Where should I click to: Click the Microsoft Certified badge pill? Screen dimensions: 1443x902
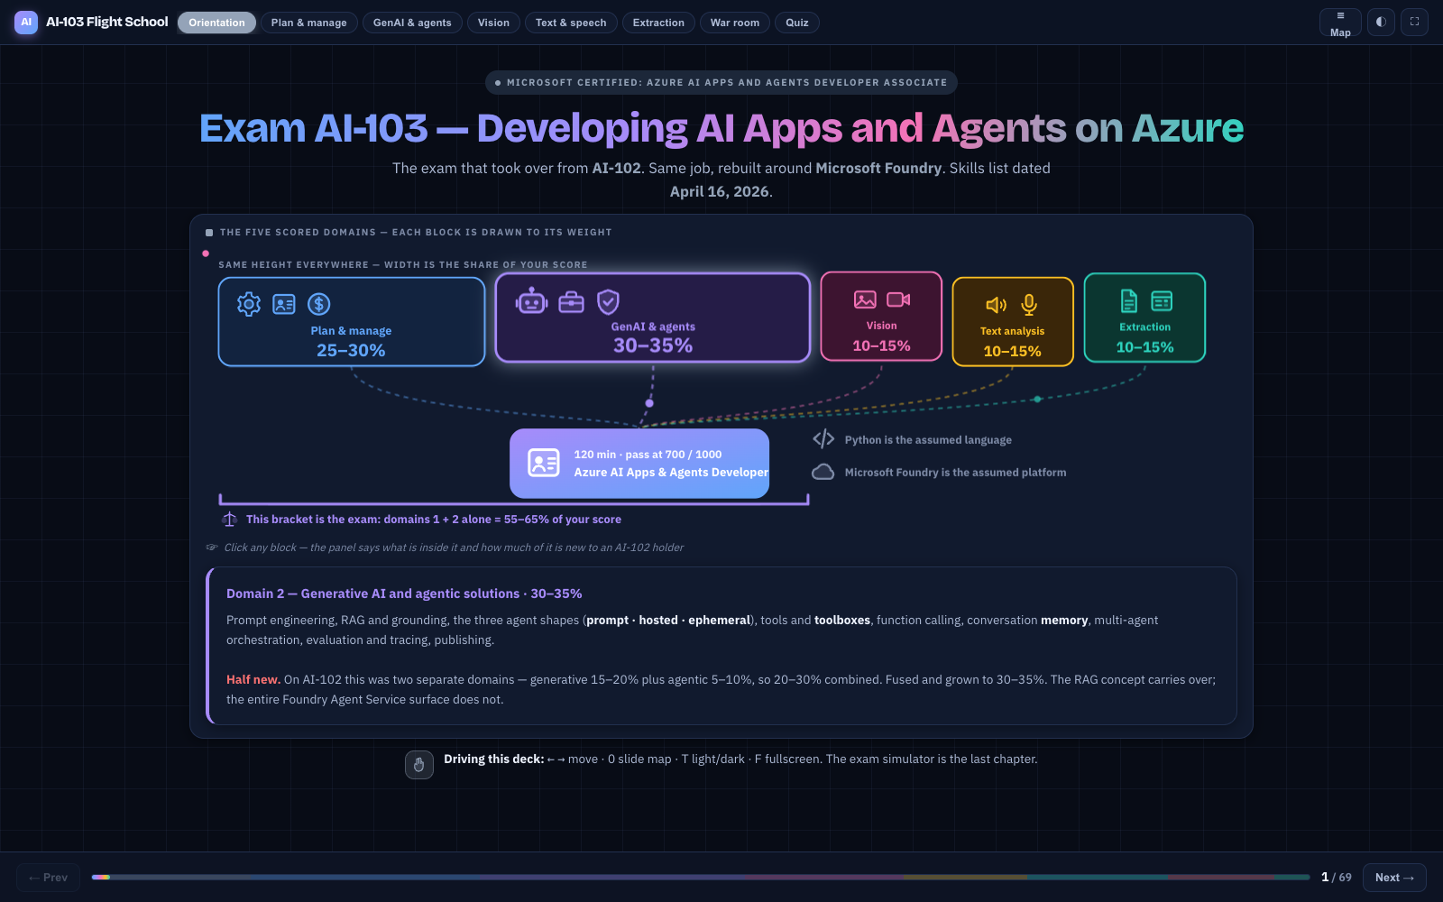(x=721, y=82)
